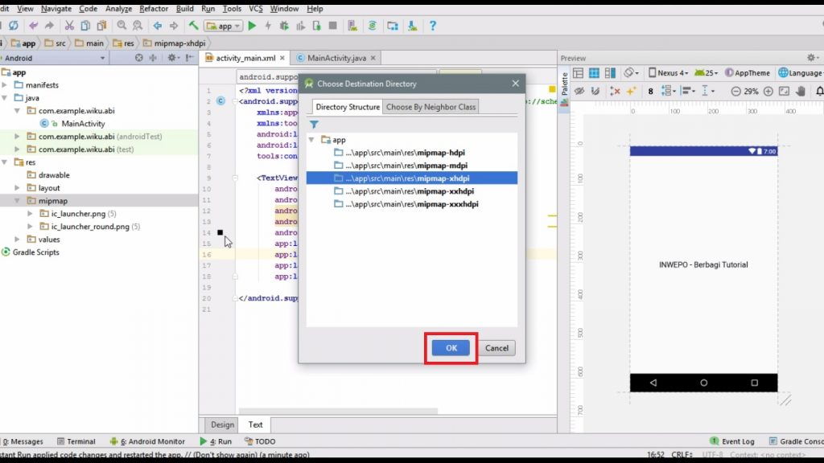Toggle show constraints eye icon

[x=578, y=92]
